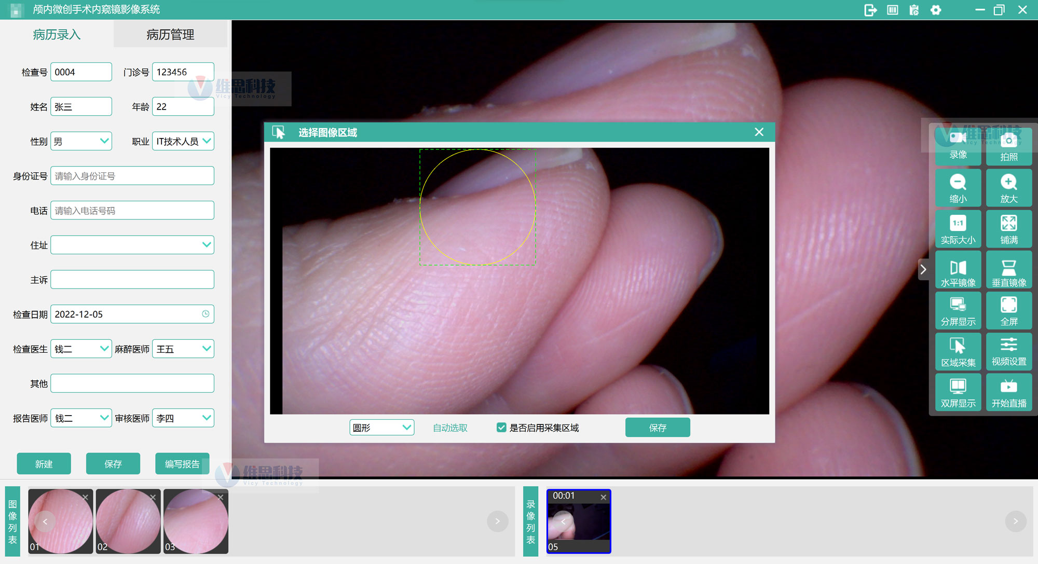Click the 水平镜像 horizontal mirror icon
The image size is (1038, 564).
tap(958, 271)
